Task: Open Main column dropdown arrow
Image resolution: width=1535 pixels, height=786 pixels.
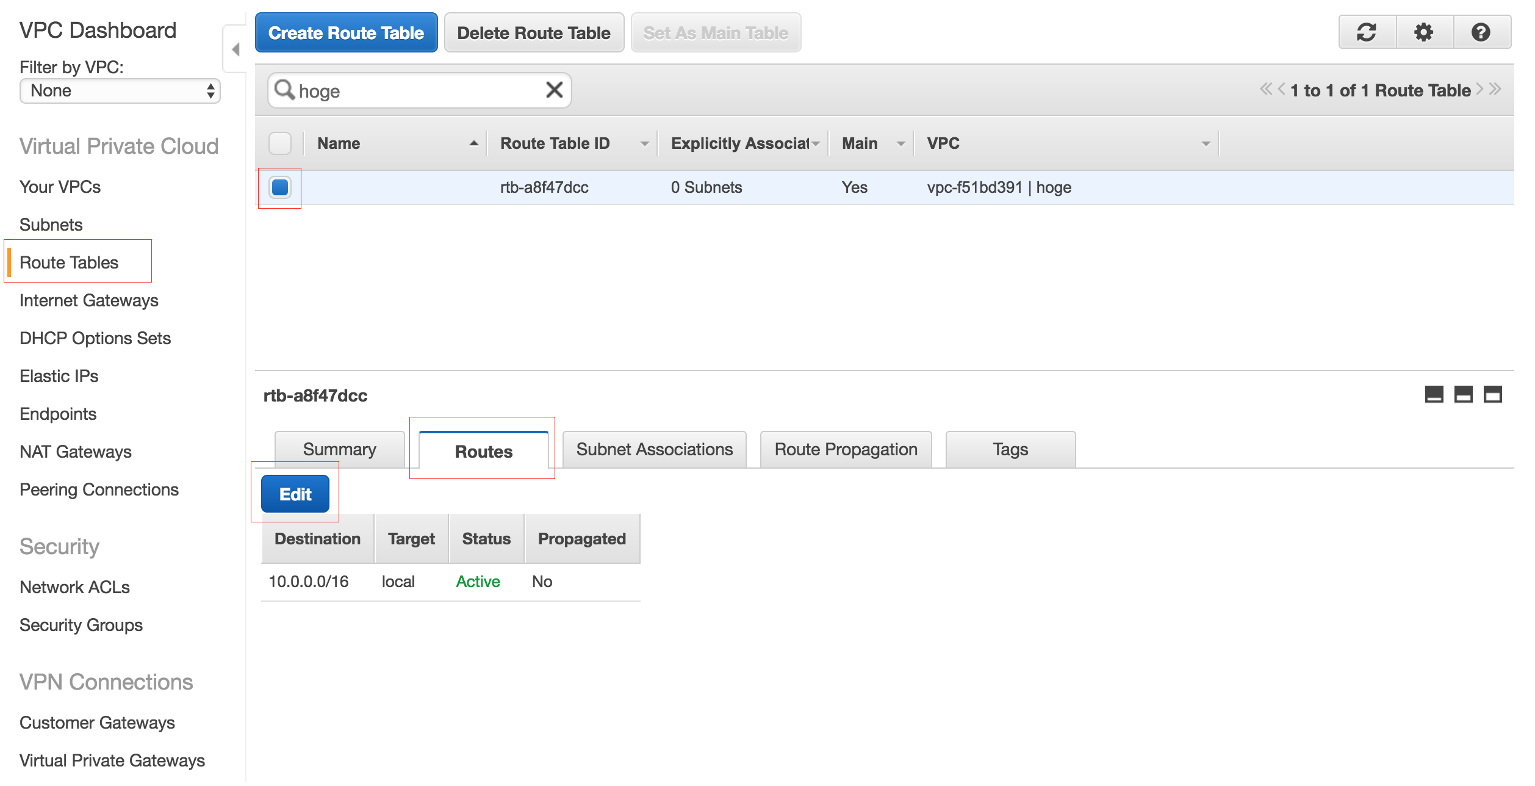Action: 901,144
